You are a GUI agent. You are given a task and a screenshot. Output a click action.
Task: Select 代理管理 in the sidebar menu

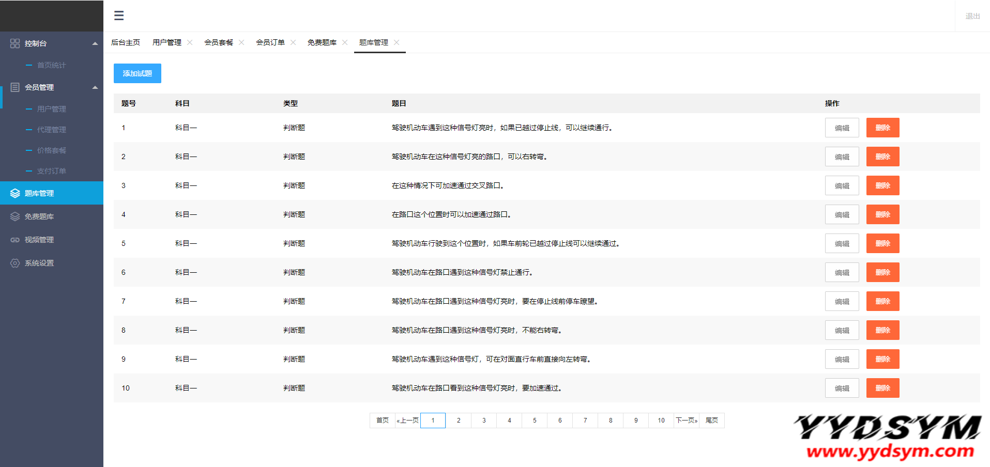pyautogui.click(x=52, y=129)
